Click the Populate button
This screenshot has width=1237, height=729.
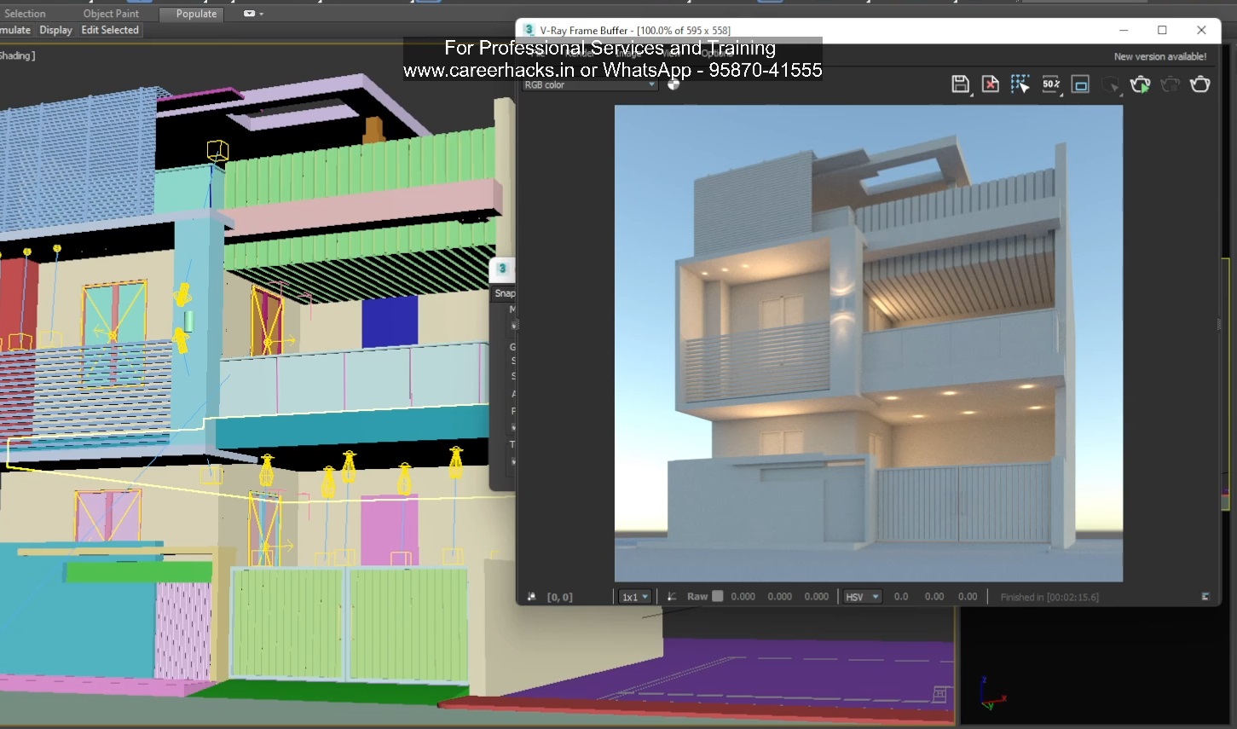(191, 14)
